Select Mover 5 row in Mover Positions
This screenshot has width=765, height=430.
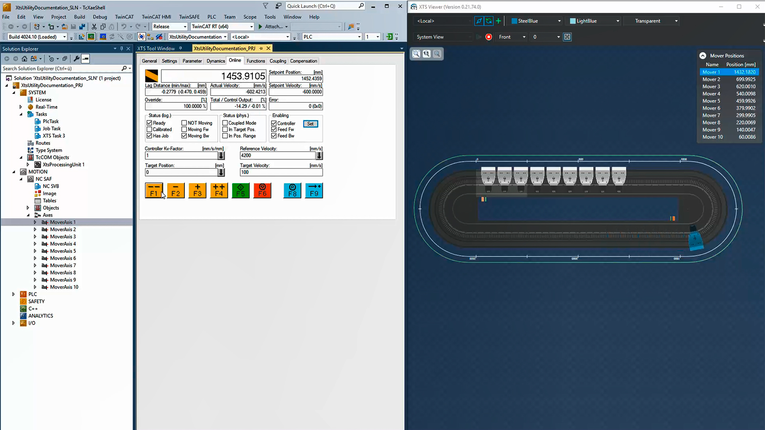[x=729, y=101]
